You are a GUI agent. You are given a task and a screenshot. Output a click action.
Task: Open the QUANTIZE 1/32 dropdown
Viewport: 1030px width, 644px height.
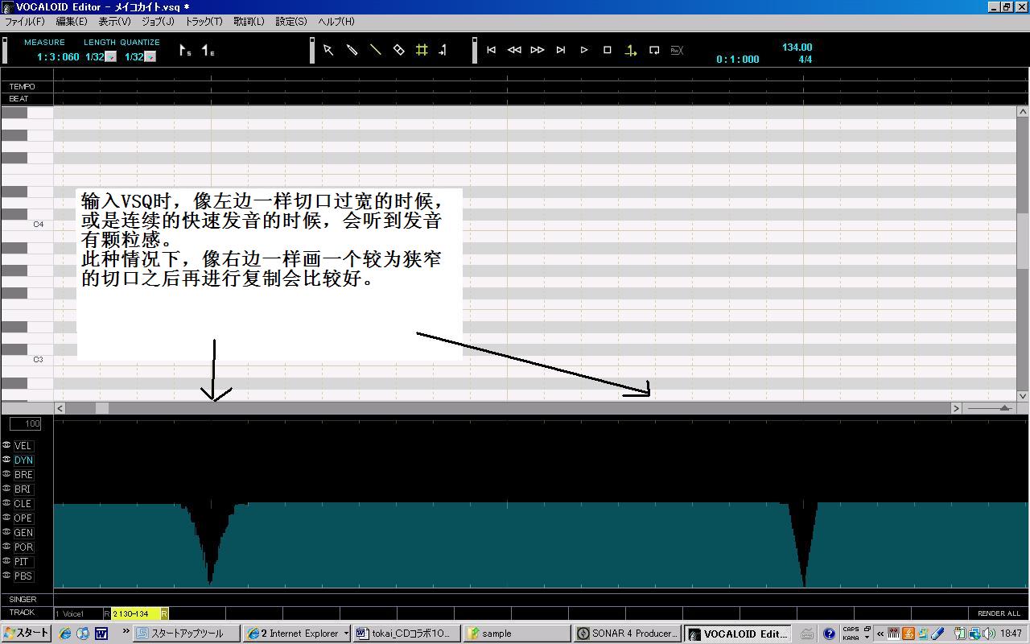tap(150, 57)
